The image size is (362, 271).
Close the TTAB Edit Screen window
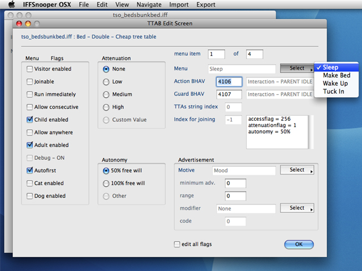pyautogui.click(x=19, y=24)
